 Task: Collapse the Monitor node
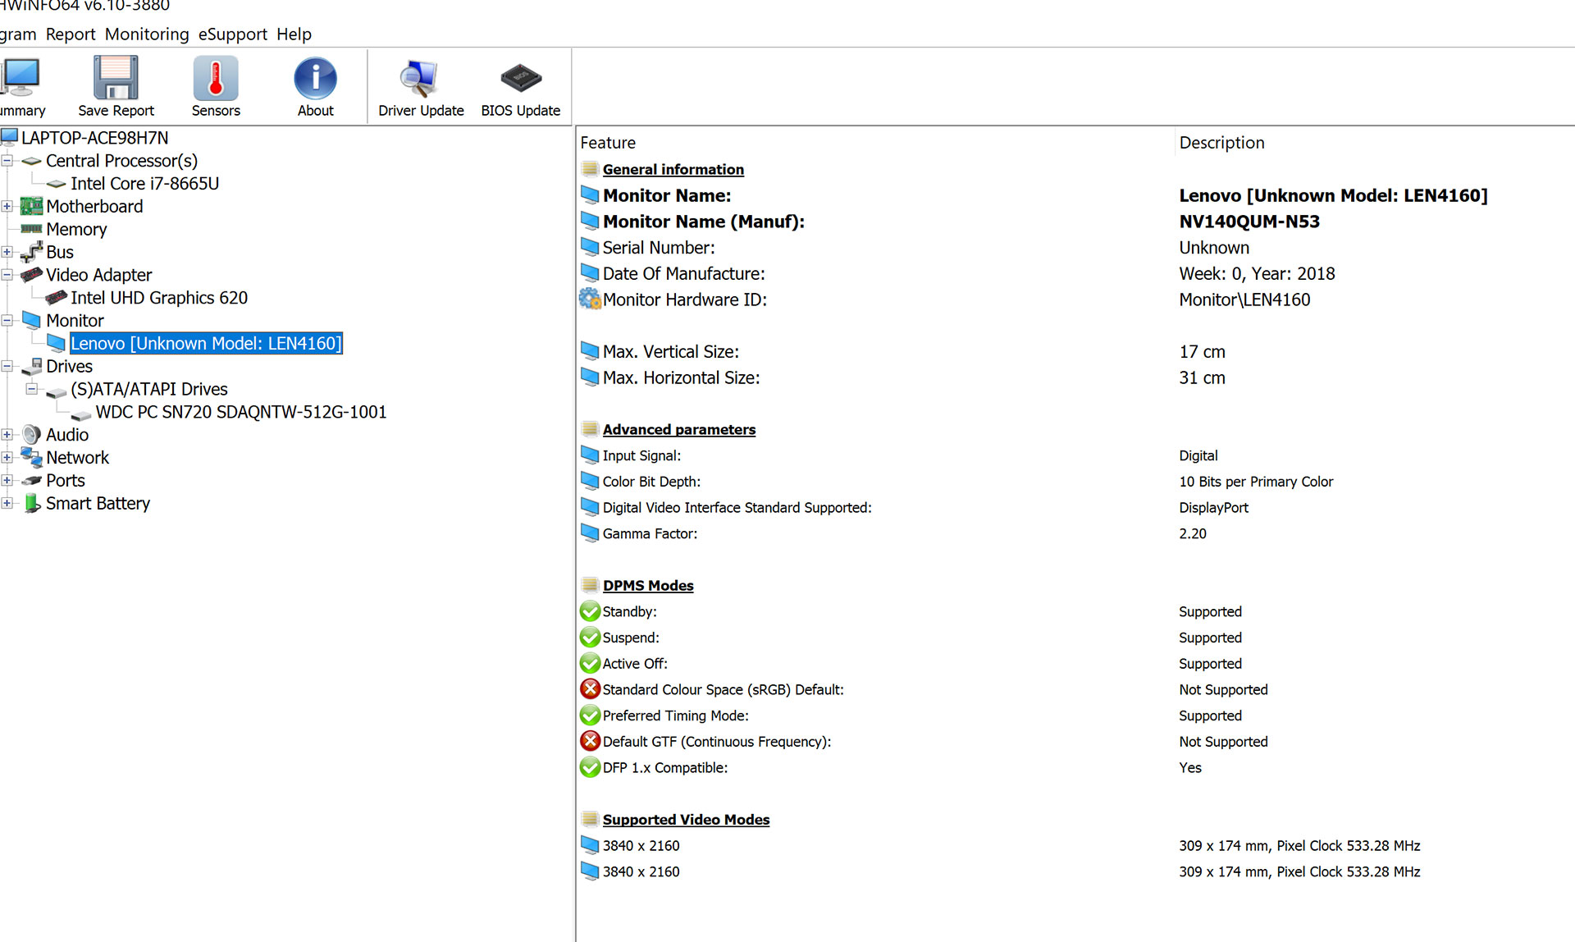tap(7, 320)
